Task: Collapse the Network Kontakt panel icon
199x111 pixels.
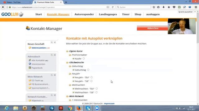Action: (x=52, y=95)
